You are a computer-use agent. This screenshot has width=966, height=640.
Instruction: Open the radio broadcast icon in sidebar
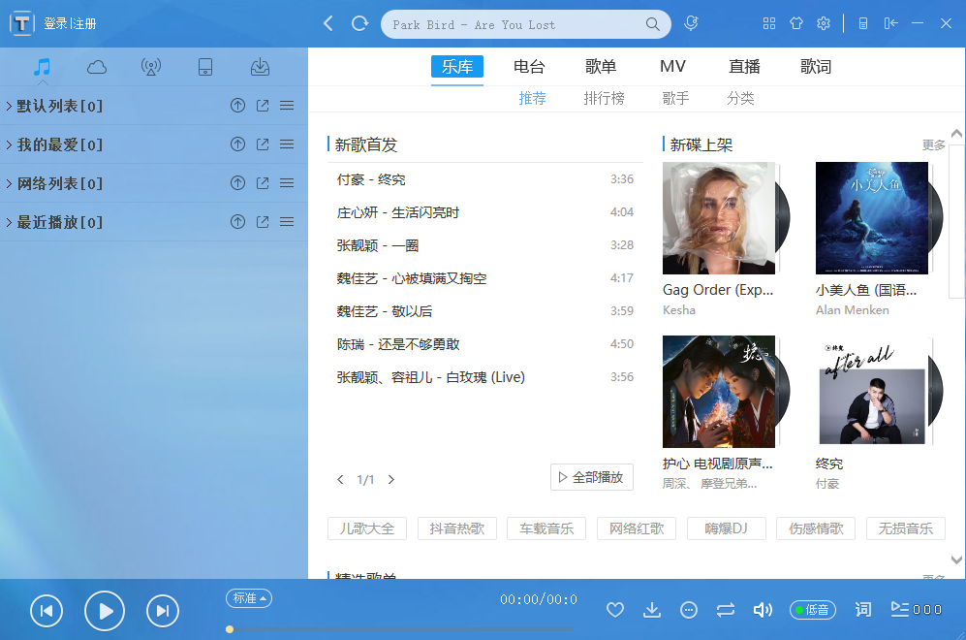point(153,67)
